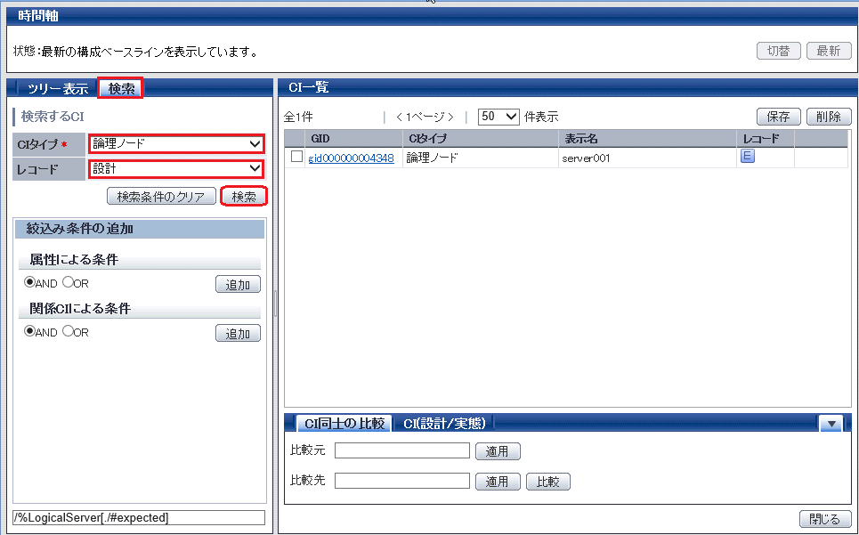Collapse the CI comparison panel with the triangle button
The width and height of the screenshot is (859, 535).
[831, 424]
